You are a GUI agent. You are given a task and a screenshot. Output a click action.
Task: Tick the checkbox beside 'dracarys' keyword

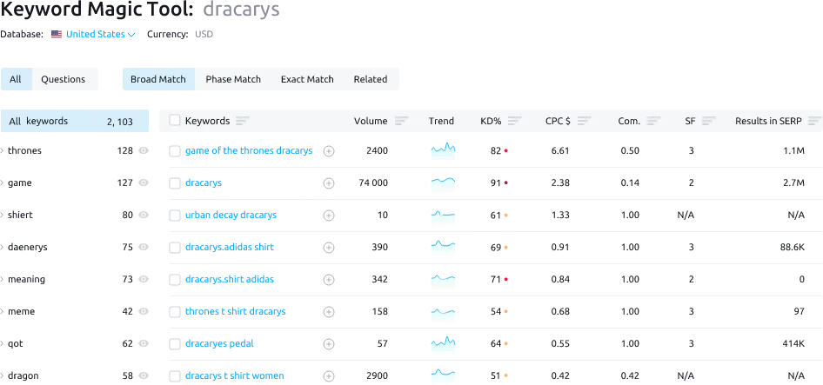pos(174,183)
